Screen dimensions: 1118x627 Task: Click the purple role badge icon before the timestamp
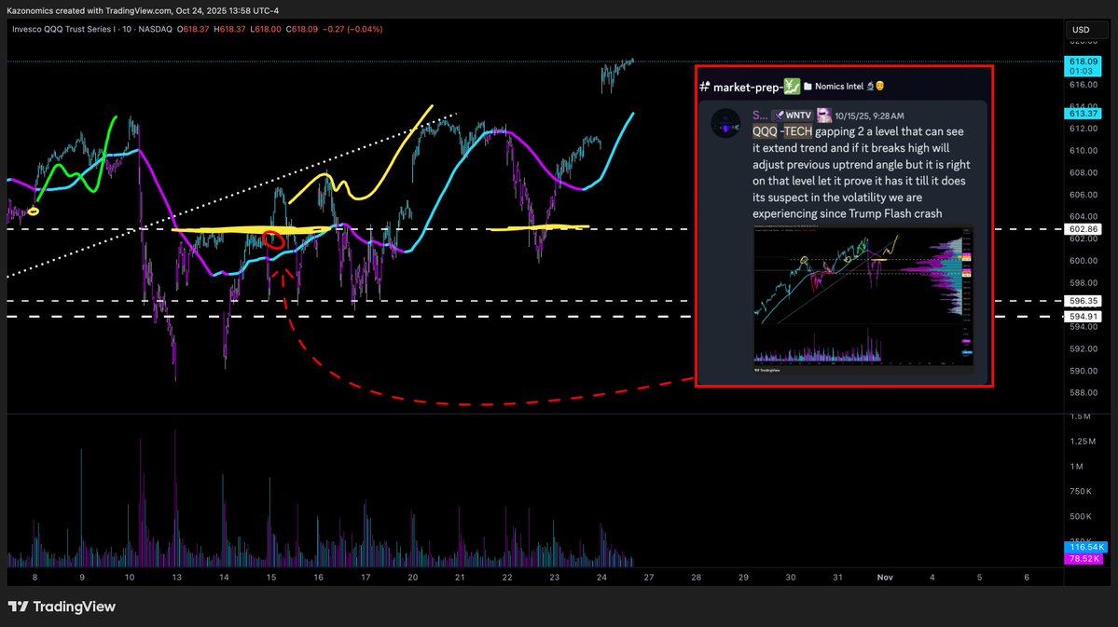coord(824,115)
